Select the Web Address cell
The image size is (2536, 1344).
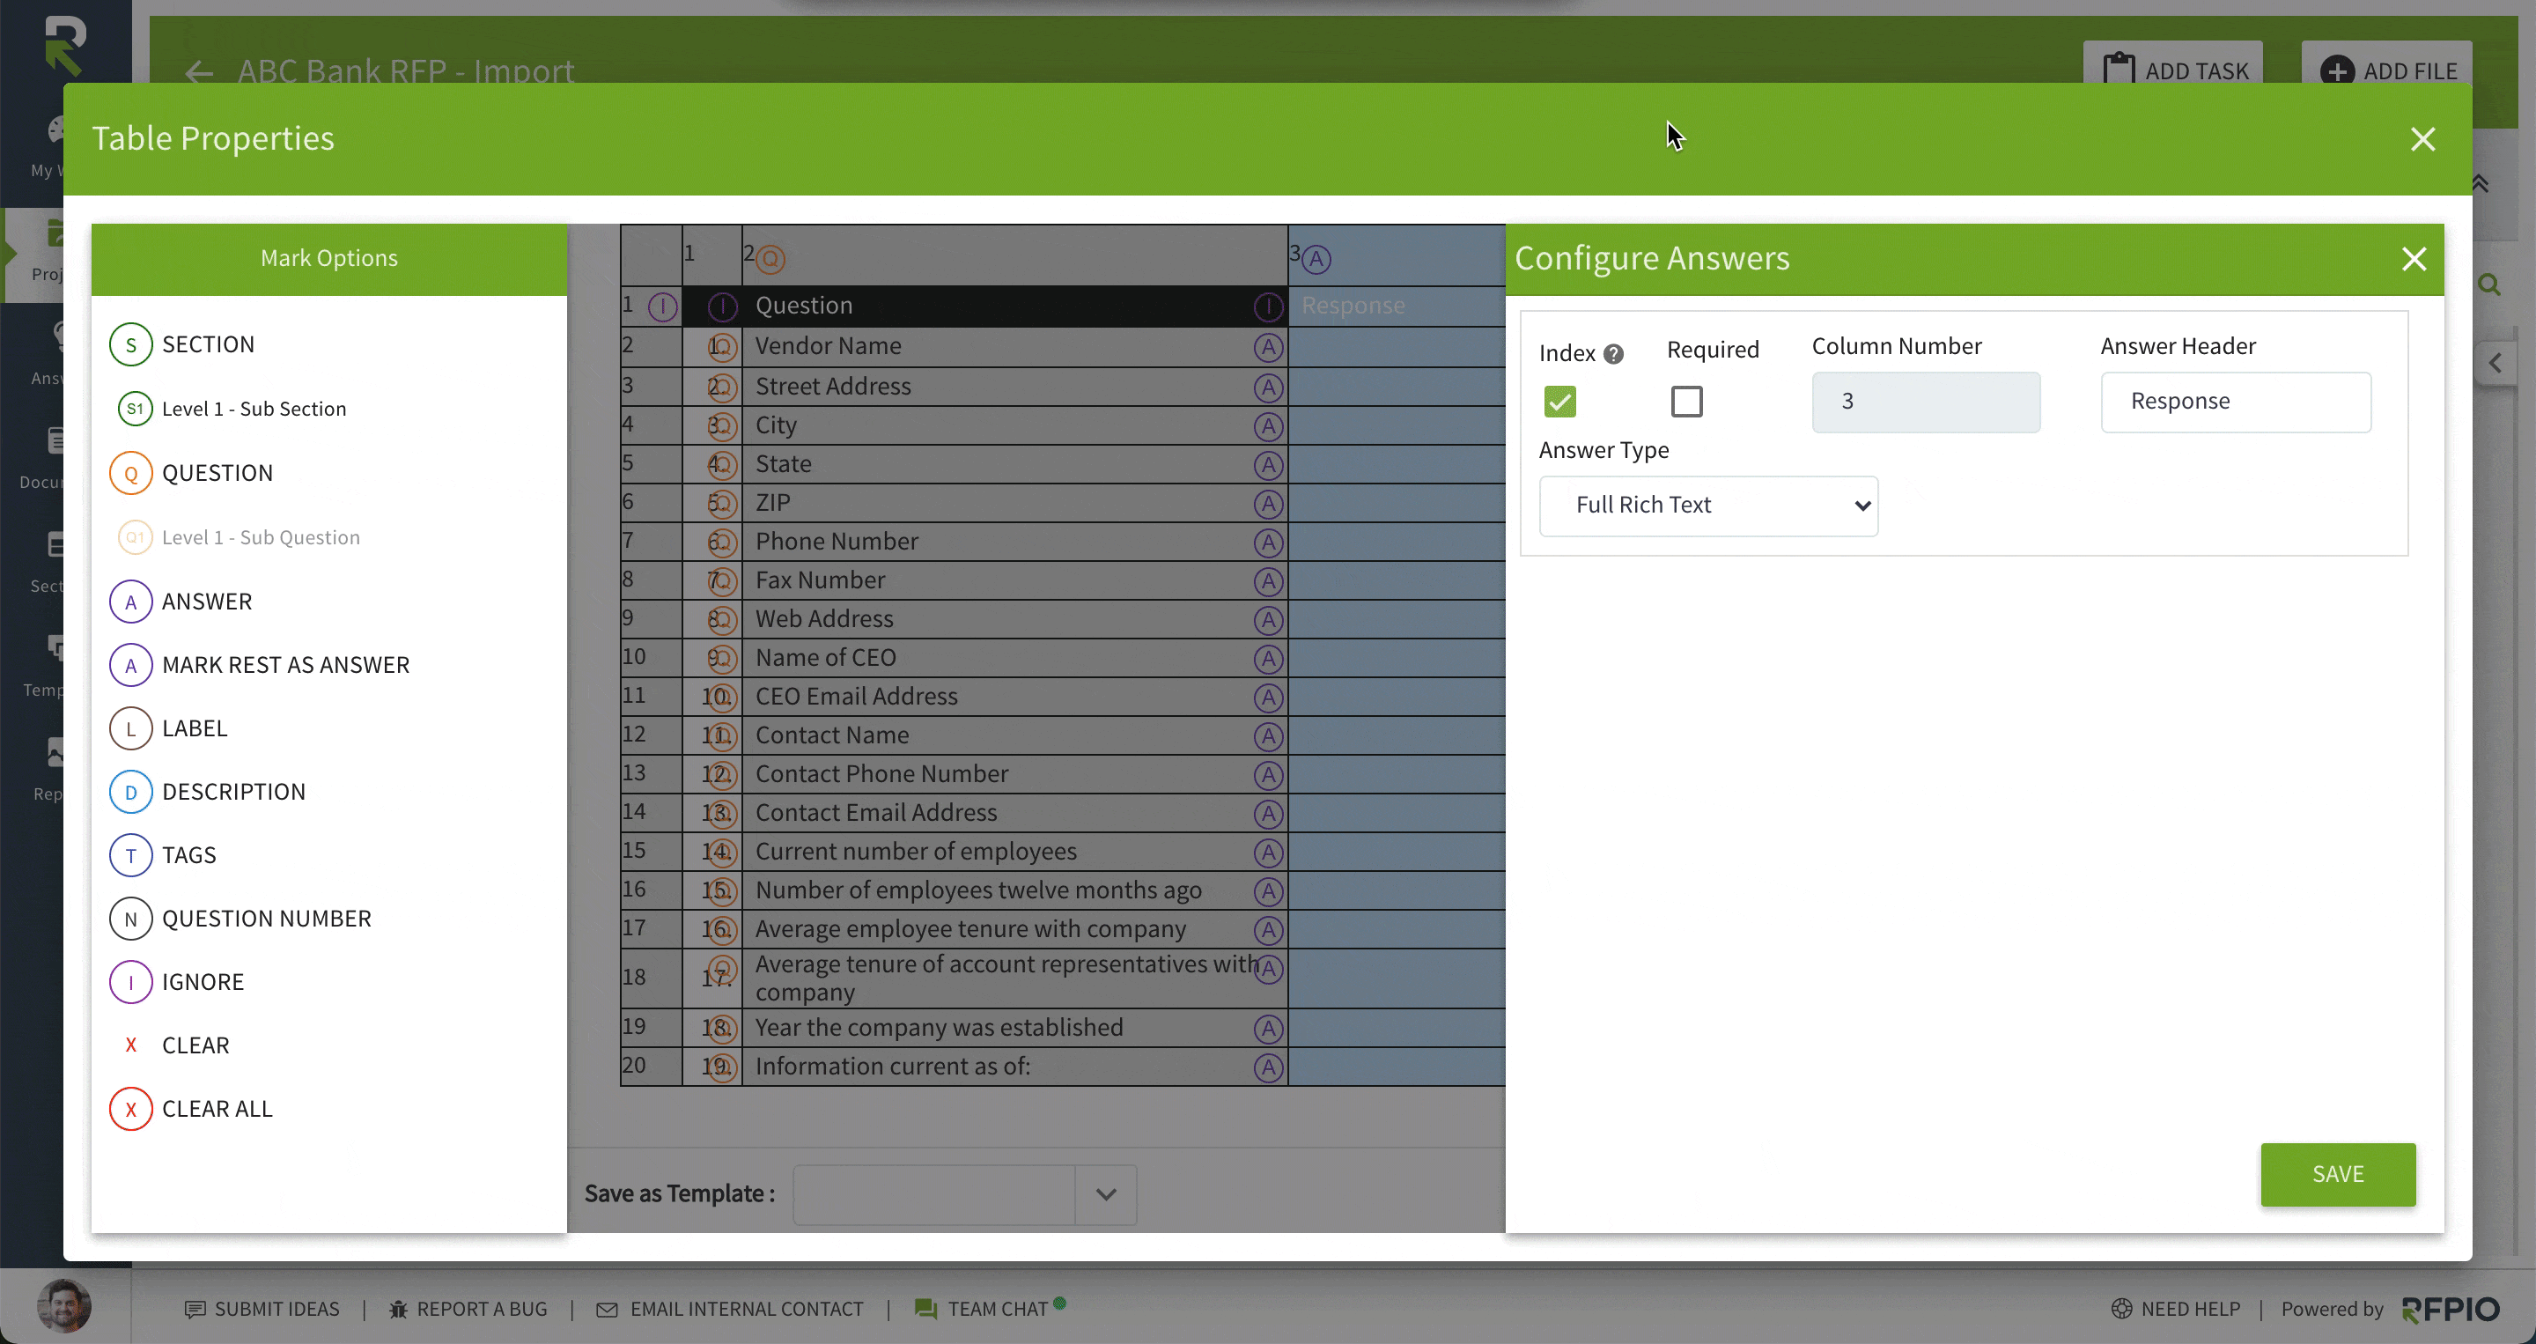[1014, 619]
